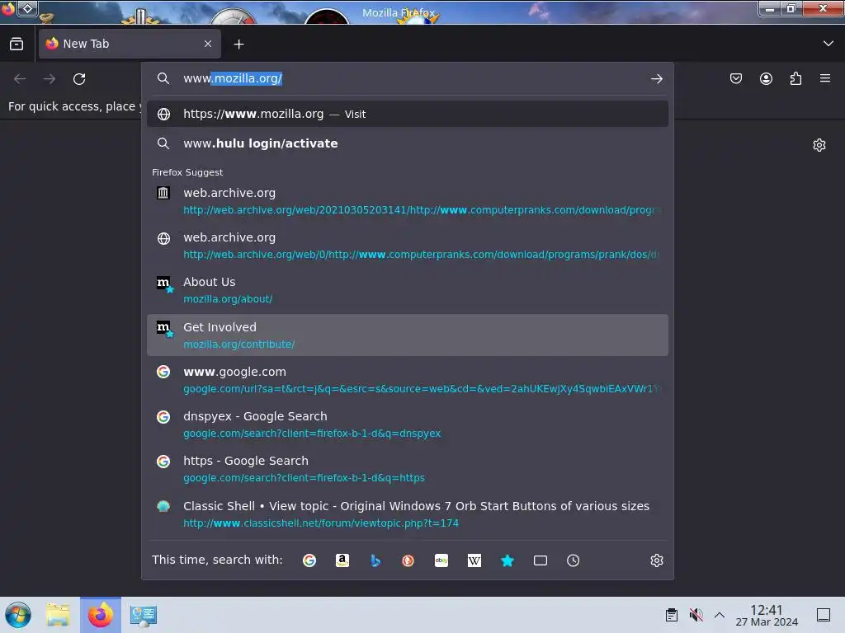845x633 pixels.
Task: Reload the current page
Action: coord(79,79)
